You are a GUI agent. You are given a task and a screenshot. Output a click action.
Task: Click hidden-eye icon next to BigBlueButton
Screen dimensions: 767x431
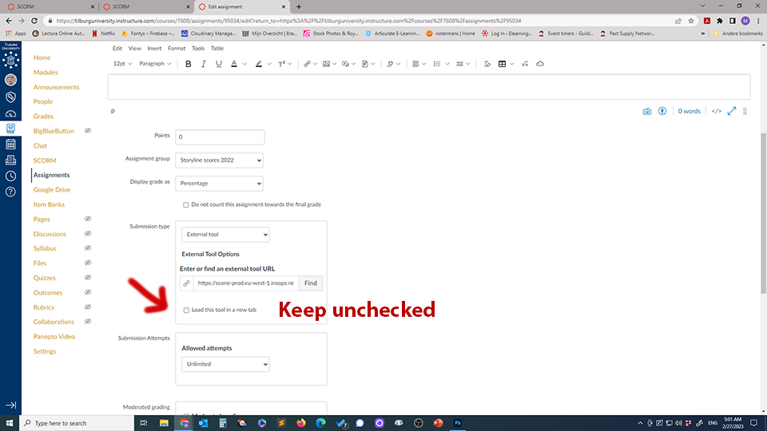click(x=88, y=131)
